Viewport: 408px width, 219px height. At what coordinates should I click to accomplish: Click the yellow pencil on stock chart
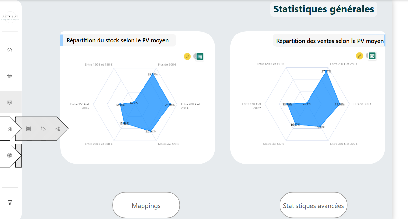pos(187,56)
